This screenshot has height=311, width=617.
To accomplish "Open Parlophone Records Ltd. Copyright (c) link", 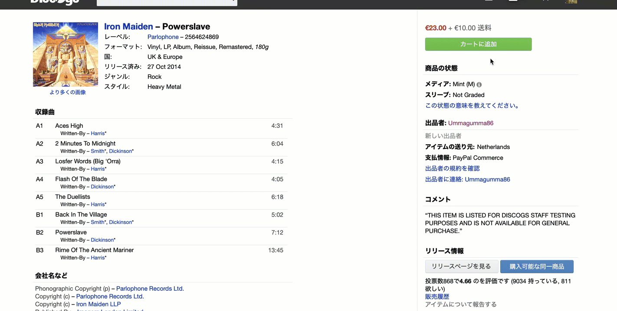I will tap(110, 296).
